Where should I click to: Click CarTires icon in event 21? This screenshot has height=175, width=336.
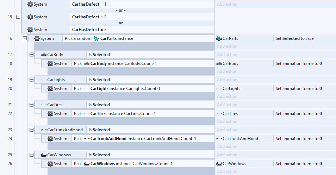coord(44,105)
